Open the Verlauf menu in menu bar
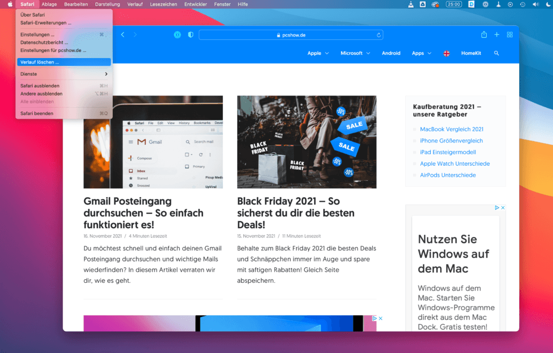 click(x=135, y=4)
